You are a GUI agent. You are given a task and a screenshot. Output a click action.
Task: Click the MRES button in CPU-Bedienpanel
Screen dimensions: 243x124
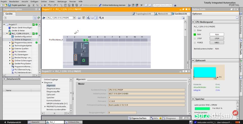coord(217,43)
